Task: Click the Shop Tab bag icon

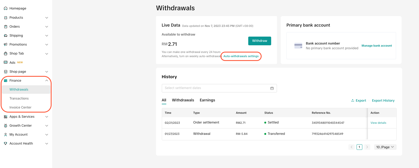Action: click(x=6, y=53)
